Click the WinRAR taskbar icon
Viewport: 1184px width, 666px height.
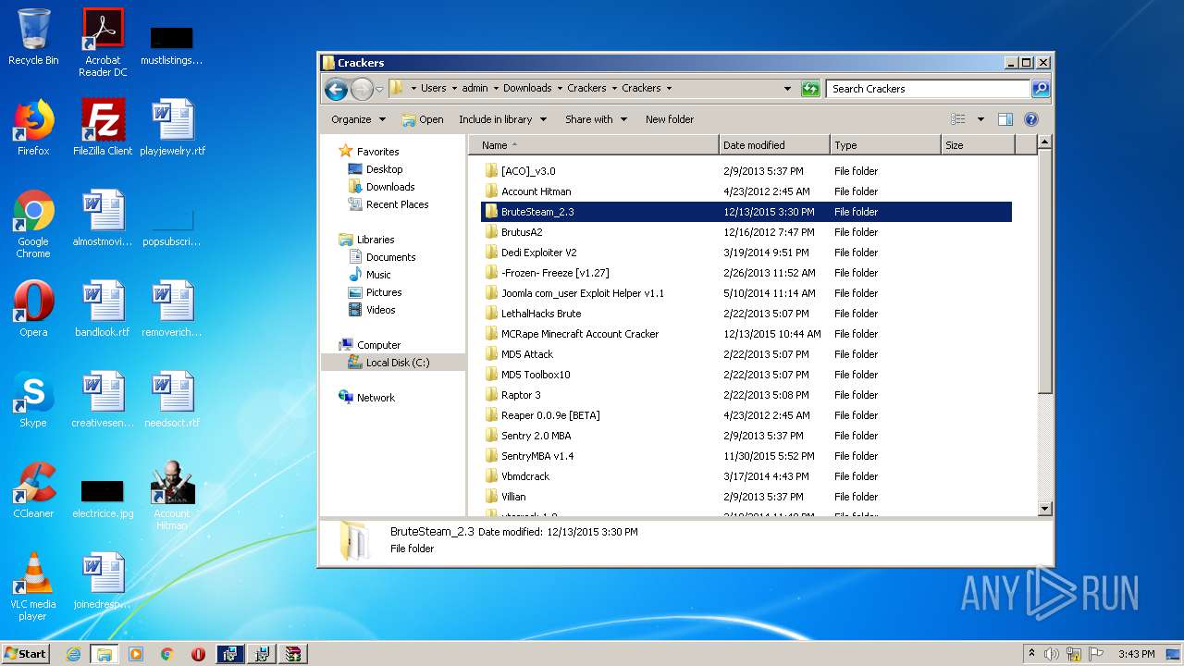(x=292, y=654)
